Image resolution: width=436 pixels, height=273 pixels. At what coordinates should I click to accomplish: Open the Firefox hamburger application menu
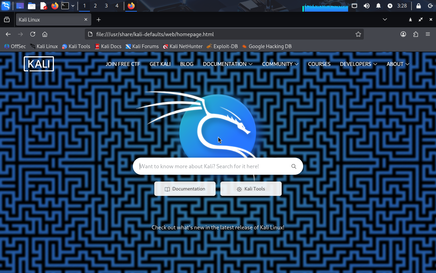point(428,34)
